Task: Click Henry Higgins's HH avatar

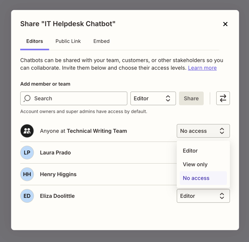Action: tap(27, 174)
